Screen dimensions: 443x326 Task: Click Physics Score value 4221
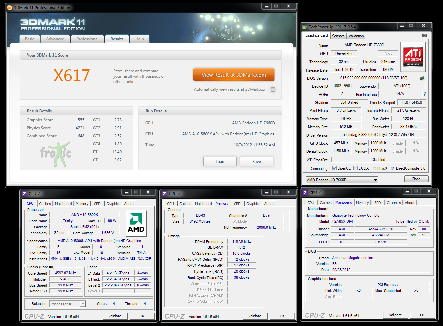(80, 128)
